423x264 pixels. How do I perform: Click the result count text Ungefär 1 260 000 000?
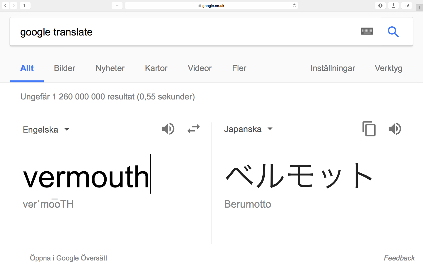point(108,97)
